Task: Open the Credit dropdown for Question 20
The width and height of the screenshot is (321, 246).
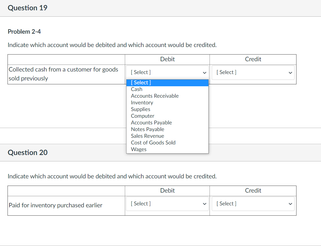Action: point(252,204)
